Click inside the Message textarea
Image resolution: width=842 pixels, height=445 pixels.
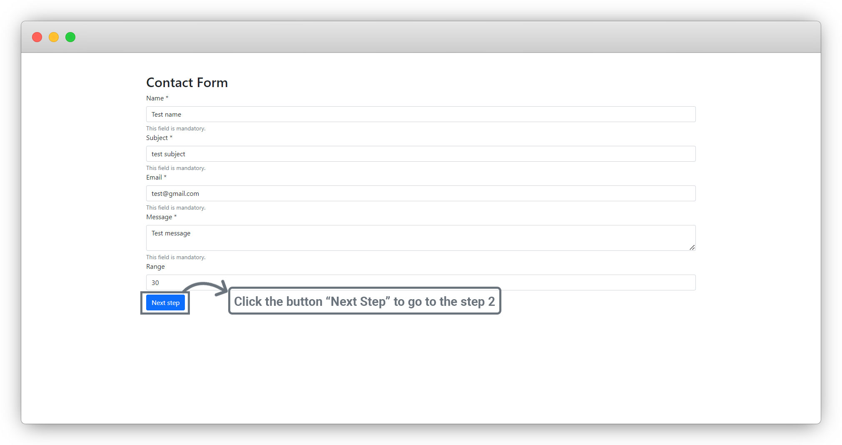pos(421,237)
